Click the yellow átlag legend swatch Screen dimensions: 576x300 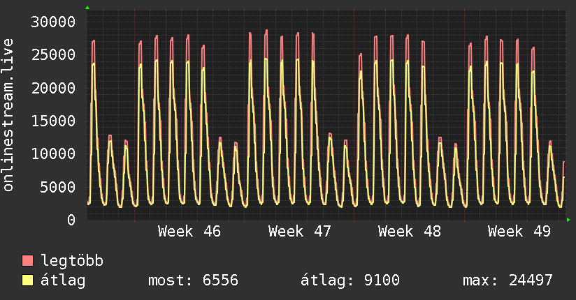pos(28,280)
